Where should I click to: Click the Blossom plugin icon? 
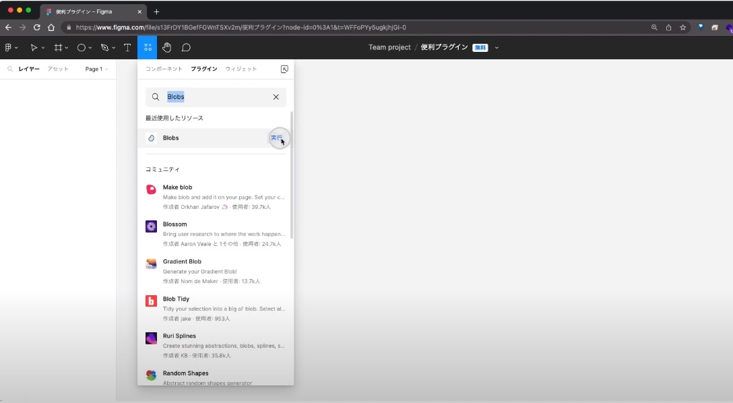151,226
